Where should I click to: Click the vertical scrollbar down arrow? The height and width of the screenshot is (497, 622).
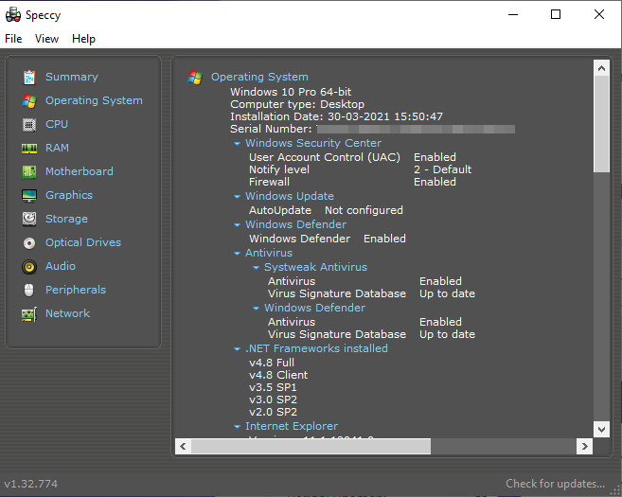click(601, 429)
